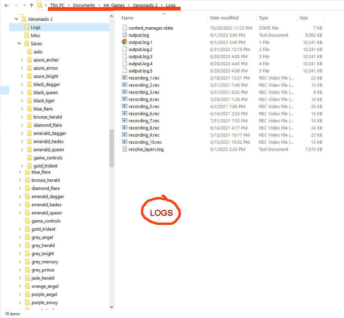344x318 pixels.
Task: Select the file named output.log.5
Action: coord(140,71)
